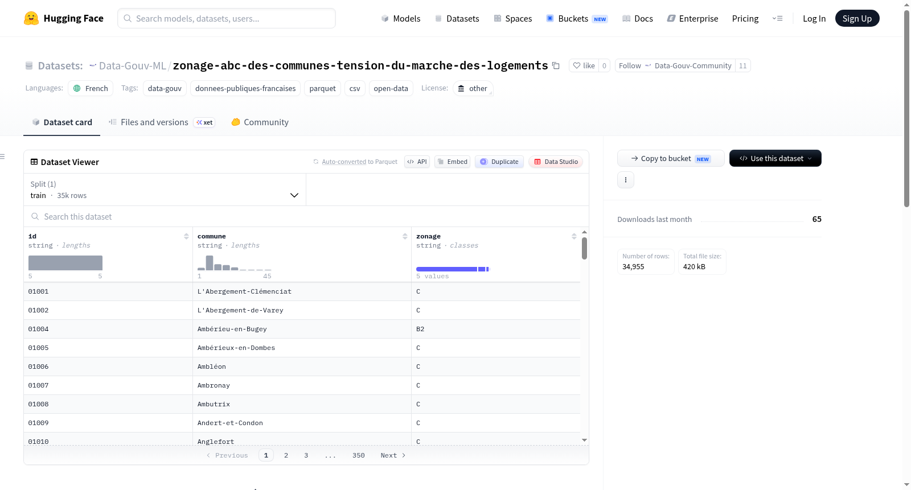
Task: Open Enterprise page
Action: coord(692,18)
